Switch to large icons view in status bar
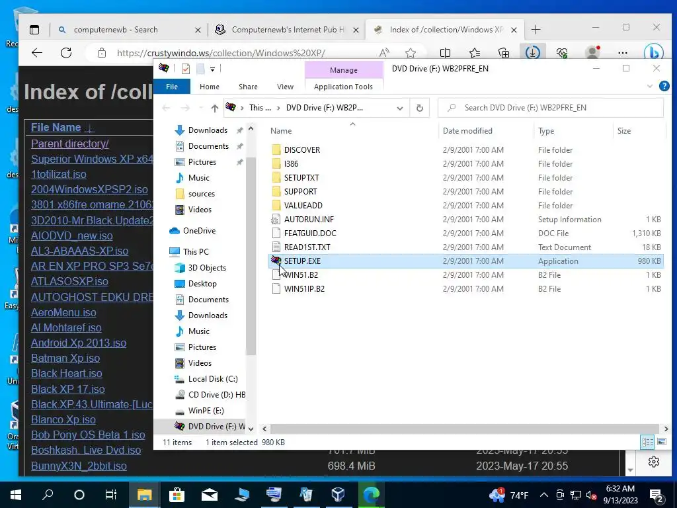Image resolution: width=677 pixels, height=508 pixels. (661, 442)
